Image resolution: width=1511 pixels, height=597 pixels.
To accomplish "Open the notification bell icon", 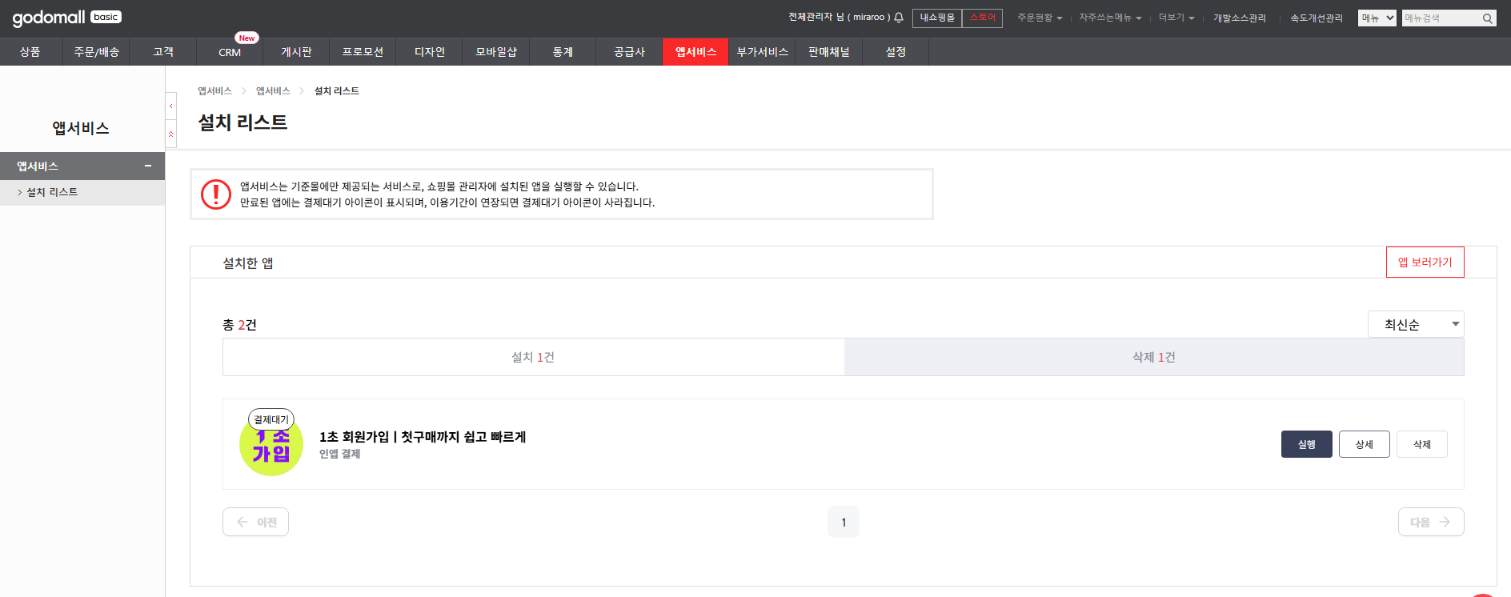I will pyautogui.click(x=899, y=17).
